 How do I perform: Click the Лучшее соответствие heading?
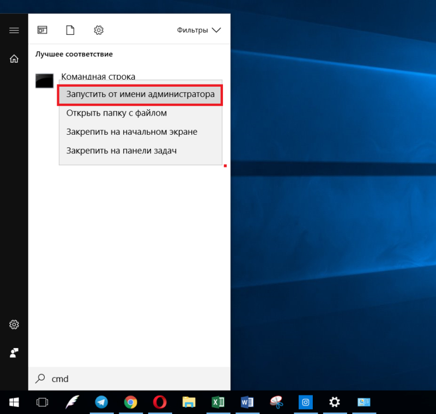click(74, 54)
